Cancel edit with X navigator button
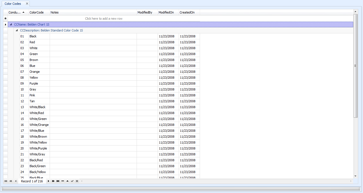The width and height of the screenshot is (363, 193). pyautogui.click(x=77, y=181)
